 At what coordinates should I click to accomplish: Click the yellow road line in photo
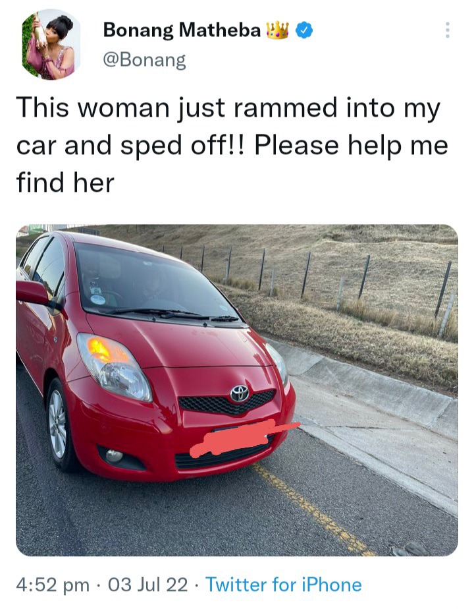click(x=313, y=509)
